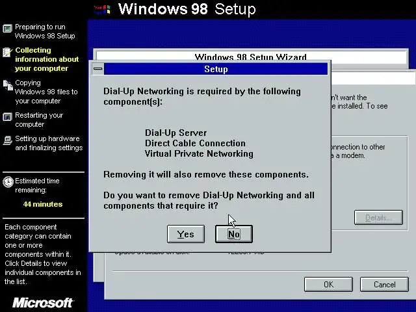Viewport: 416px width, 312px height.
Task: Click the Setup dialog title bar
Action: pos(216,69)
